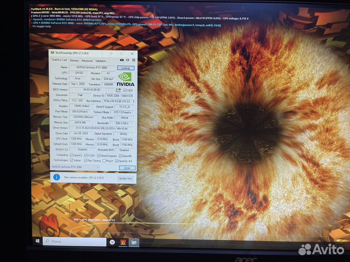Toggle the Vulkan checkbox
This screenshot has width=350, height=262.
pos(71,160)
